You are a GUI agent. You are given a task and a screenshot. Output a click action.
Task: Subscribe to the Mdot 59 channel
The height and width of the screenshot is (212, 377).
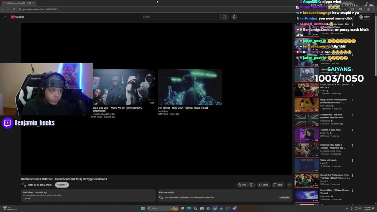tap(62, 185)
